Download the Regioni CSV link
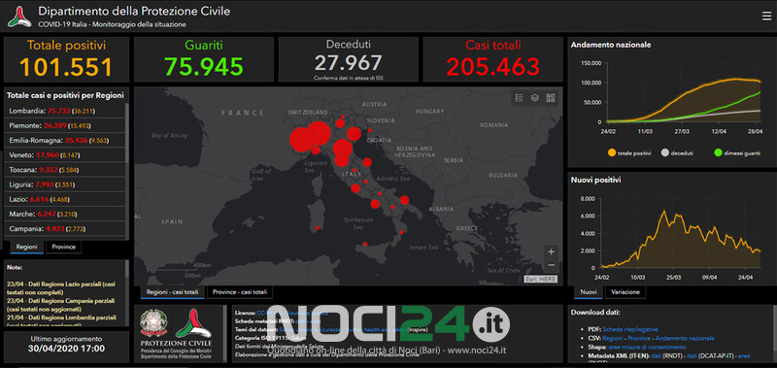The width and height of the screenshot is (777, 368). point(613,338)
